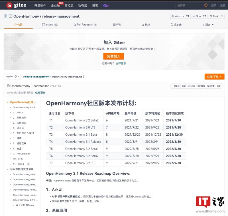This screenshot has height=216, width=228.
Task: Click the 免费加入 button
Action: (x=113, y=56)
